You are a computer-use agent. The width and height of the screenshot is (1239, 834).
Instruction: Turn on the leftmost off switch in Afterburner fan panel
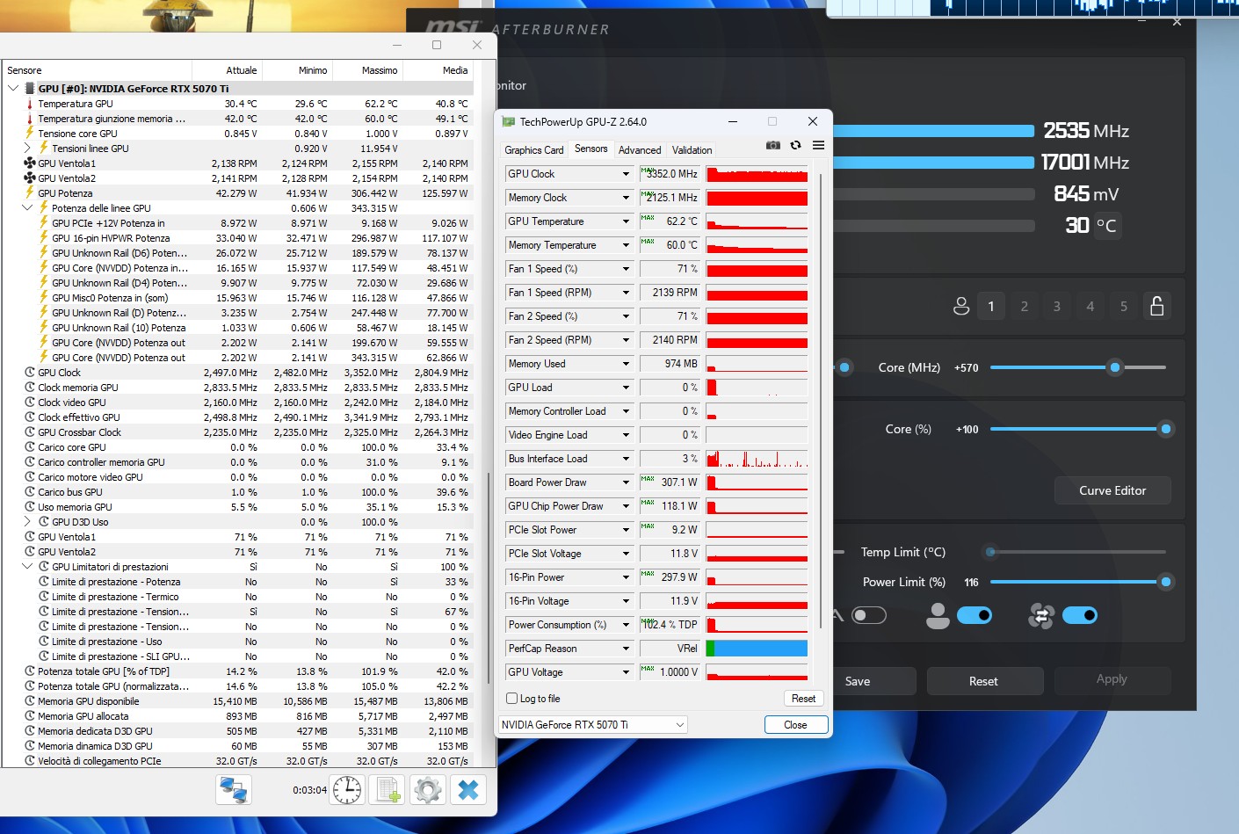pos(869,615)
